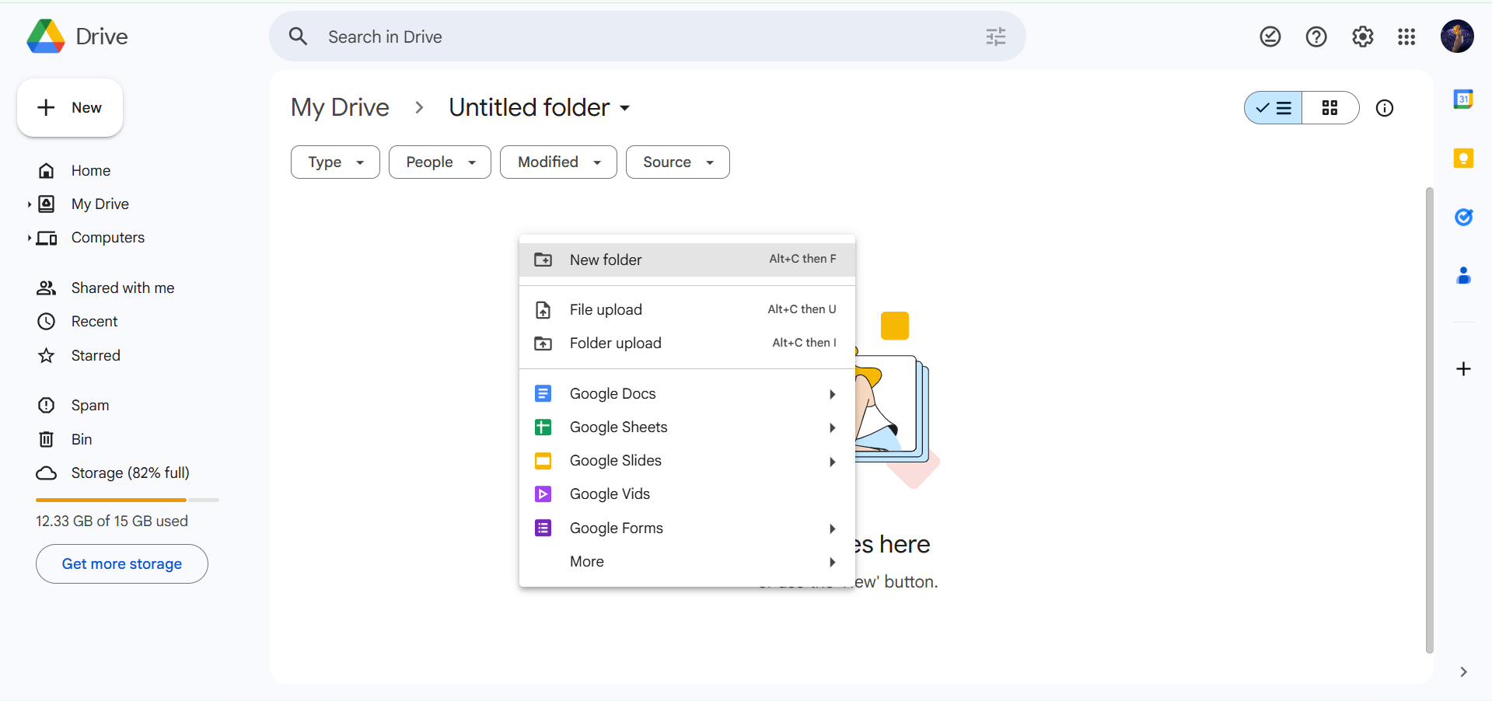
Task: Click the Google Drive logo
Action: [x=46, y=37]
